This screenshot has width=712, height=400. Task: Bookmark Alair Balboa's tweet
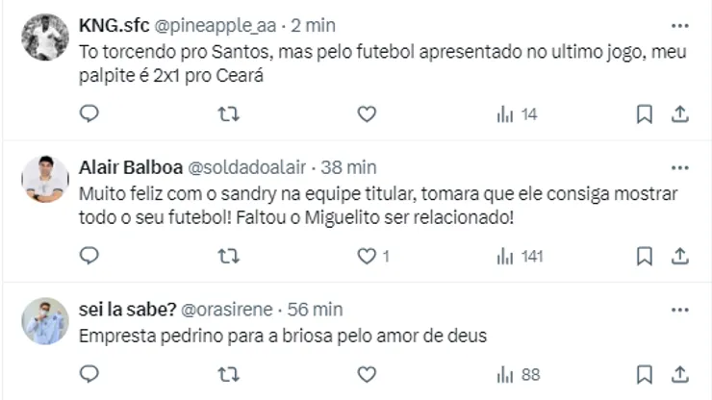[x=645, y=256]
